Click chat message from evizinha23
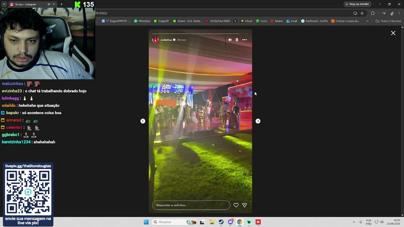 [44, 91]
